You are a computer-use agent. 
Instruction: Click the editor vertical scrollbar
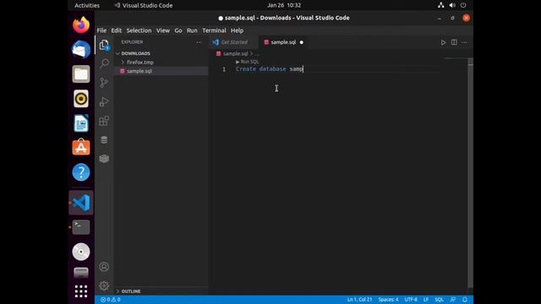[470, 172]
